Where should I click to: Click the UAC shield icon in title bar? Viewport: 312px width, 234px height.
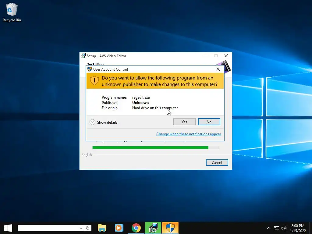(90, 69)
